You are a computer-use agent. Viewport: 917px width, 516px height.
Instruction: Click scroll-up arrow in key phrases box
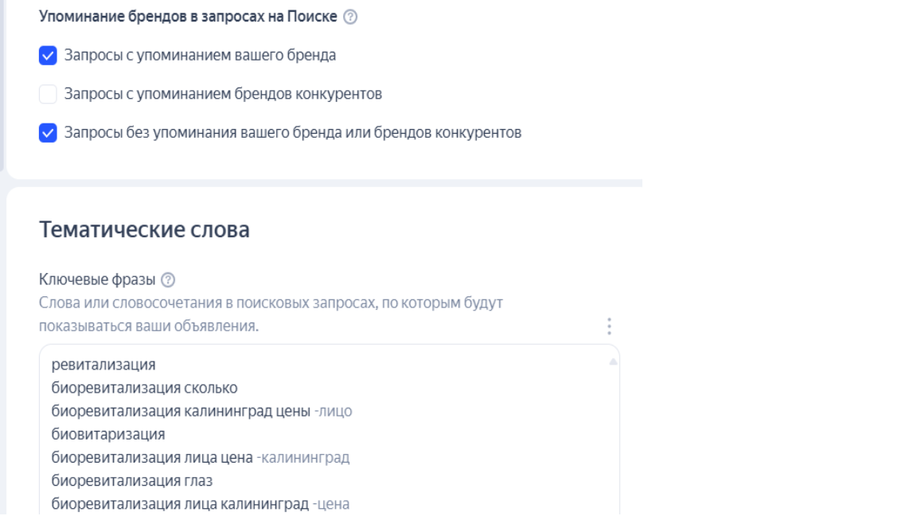click(613, 362)
